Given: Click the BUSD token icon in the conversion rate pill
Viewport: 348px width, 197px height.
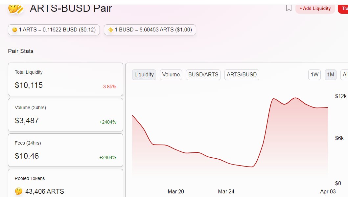Looking at the screenshot, I should click(x=110, y=30).
